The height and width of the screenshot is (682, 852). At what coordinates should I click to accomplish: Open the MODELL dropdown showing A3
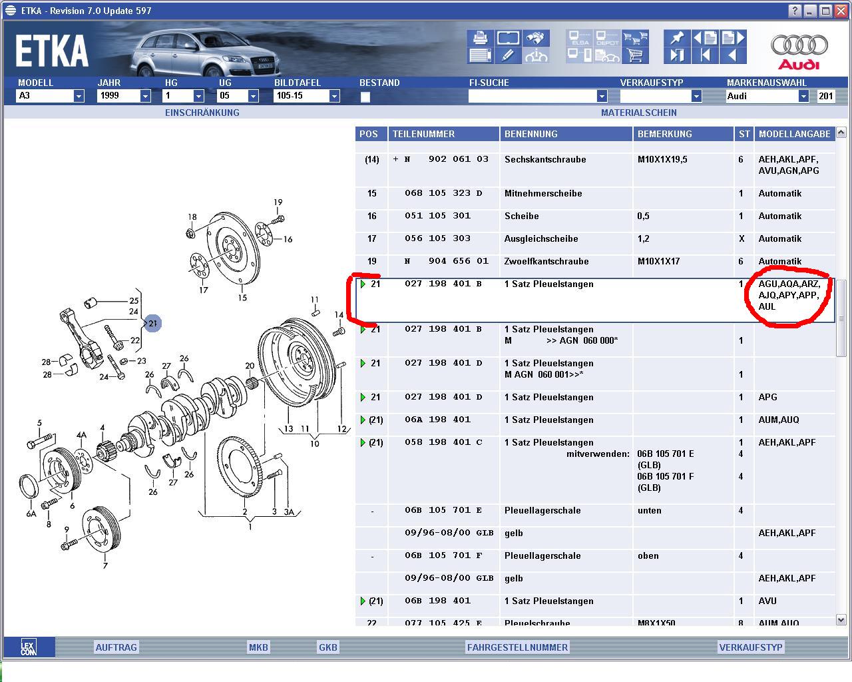79,96
